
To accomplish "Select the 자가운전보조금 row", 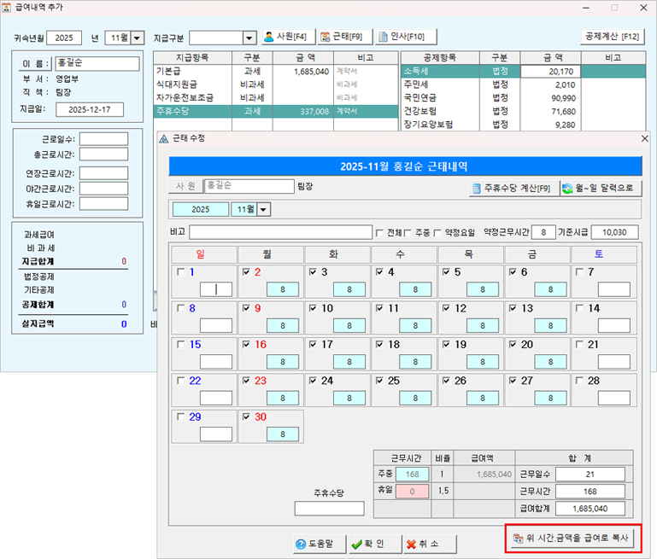I will point(276,98).
